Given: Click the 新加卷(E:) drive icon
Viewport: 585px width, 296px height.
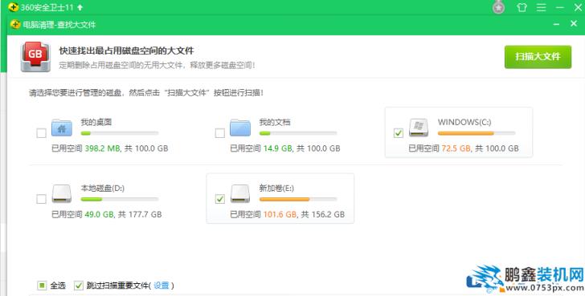Looking at the screenshot, I should coord(240,193).
